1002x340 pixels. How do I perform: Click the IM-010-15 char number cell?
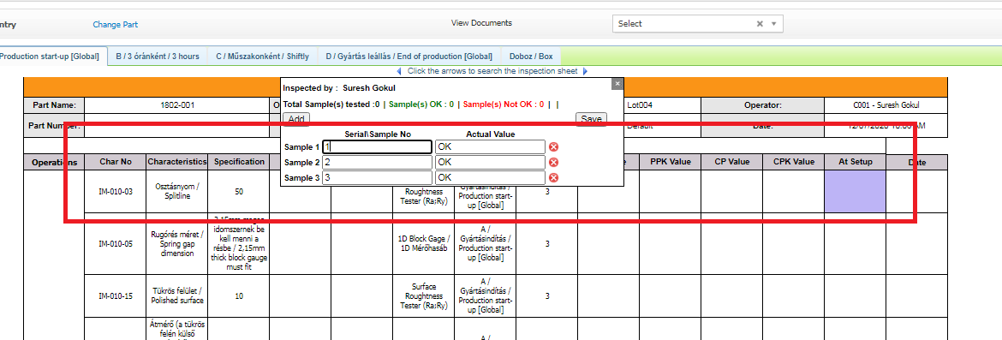116,296
